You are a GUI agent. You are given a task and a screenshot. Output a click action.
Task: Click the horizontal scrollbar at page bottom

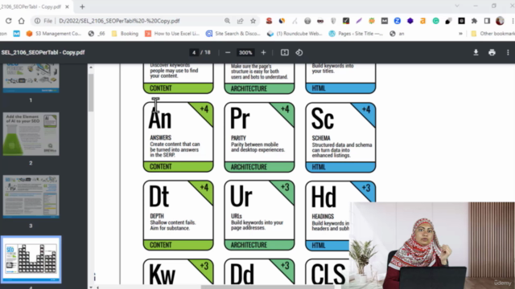pos(268,287)
